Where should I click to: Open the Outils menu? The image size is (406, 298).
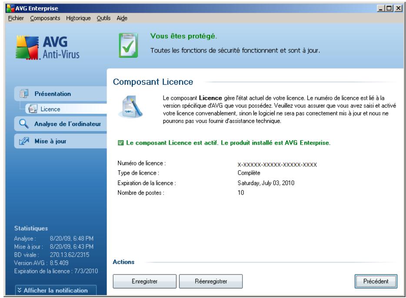[x=103, y=18]
